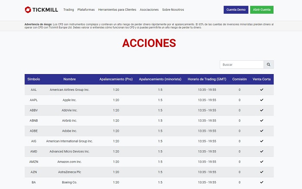The image size is (302, 189).
Task: Select the ADBE symbol cell
Action: pyautogui.click(x=34, y=131)
